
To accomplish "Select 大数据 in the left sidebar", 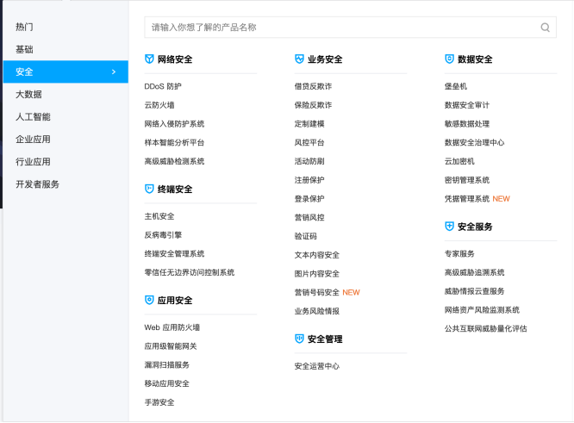I will [x=28, y=94].
